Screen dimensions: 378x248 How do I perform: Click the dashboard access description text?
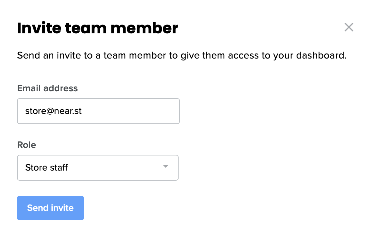pyautogui.click(x=182, y=56)
